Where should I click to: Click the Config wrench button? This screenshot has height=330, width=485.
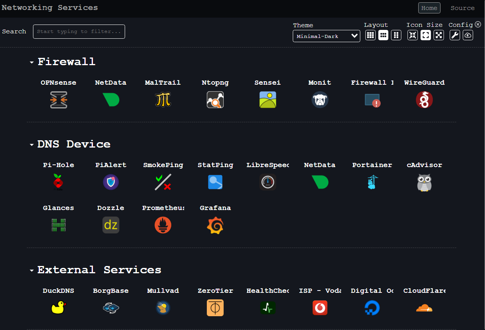tap(455, 35)
